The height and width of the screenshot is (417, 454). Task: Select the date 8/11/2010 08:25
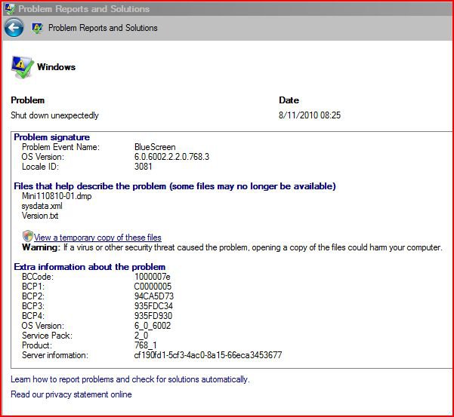(310, 115)
